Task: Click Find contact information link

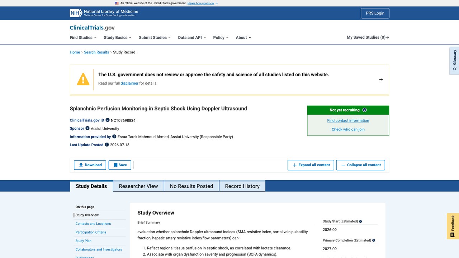Action: [x=348, y=120]
